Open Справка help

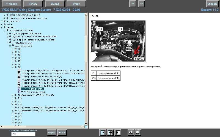click(x=212, y=4)
